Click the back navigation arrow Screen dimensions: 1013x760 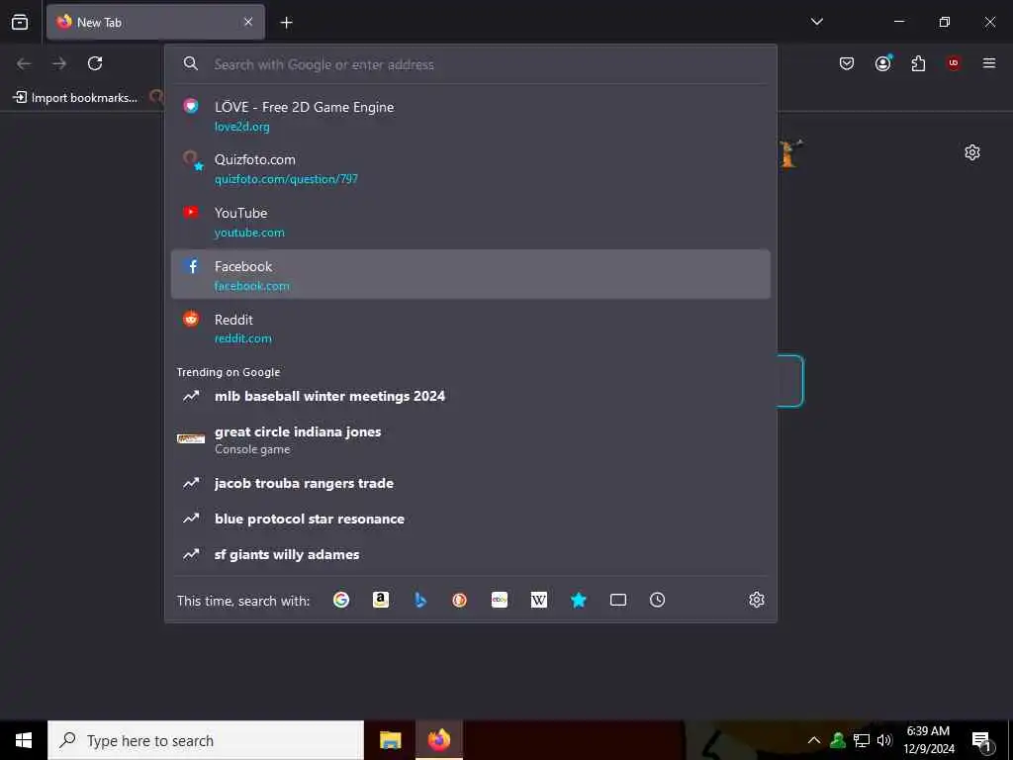[x=24, y=63]
